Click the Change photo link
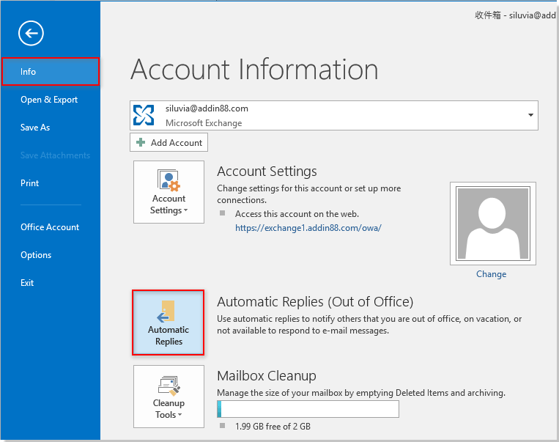Image resolution: width=559 pixels, height=442 pixels. click(x=492, y=274)
